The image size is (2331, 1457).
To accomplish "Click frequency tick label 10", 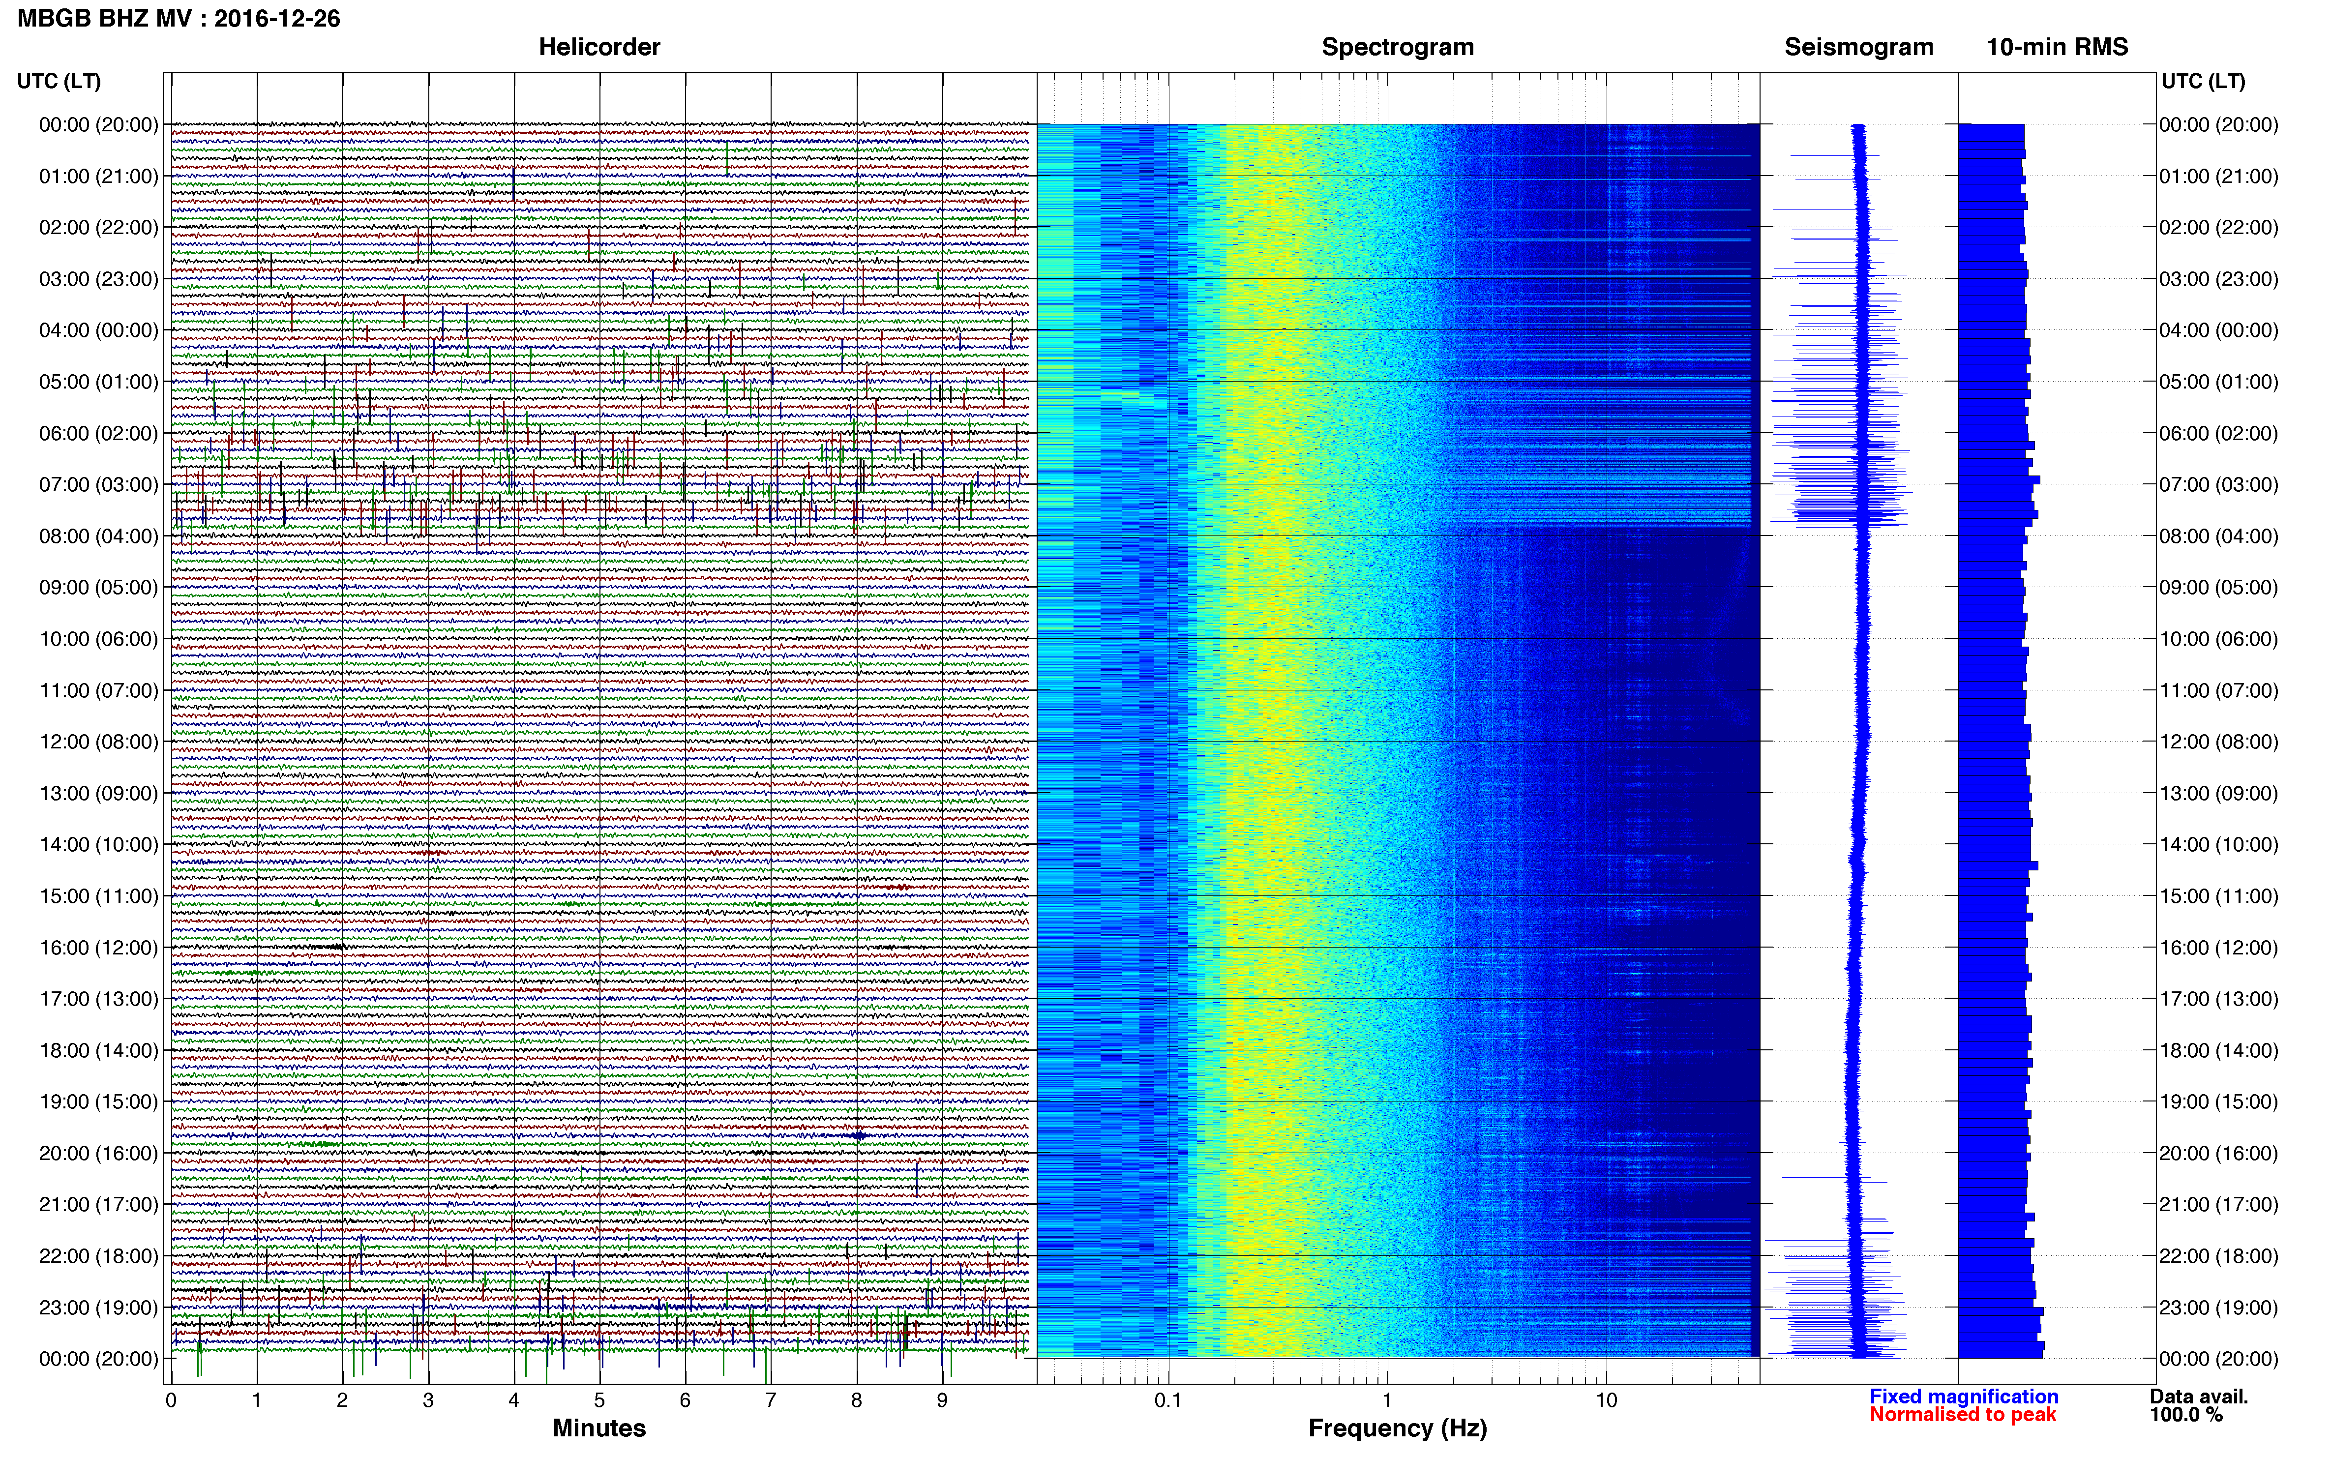I will [x=1606, y=1401].
